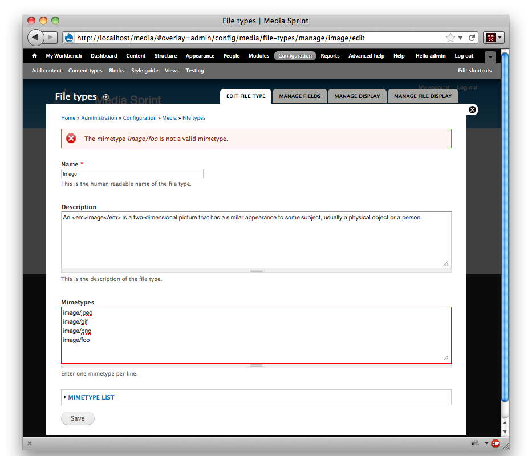Open Advanced help menu item
This screenshot has height=456, width=532.
point(367,56)
